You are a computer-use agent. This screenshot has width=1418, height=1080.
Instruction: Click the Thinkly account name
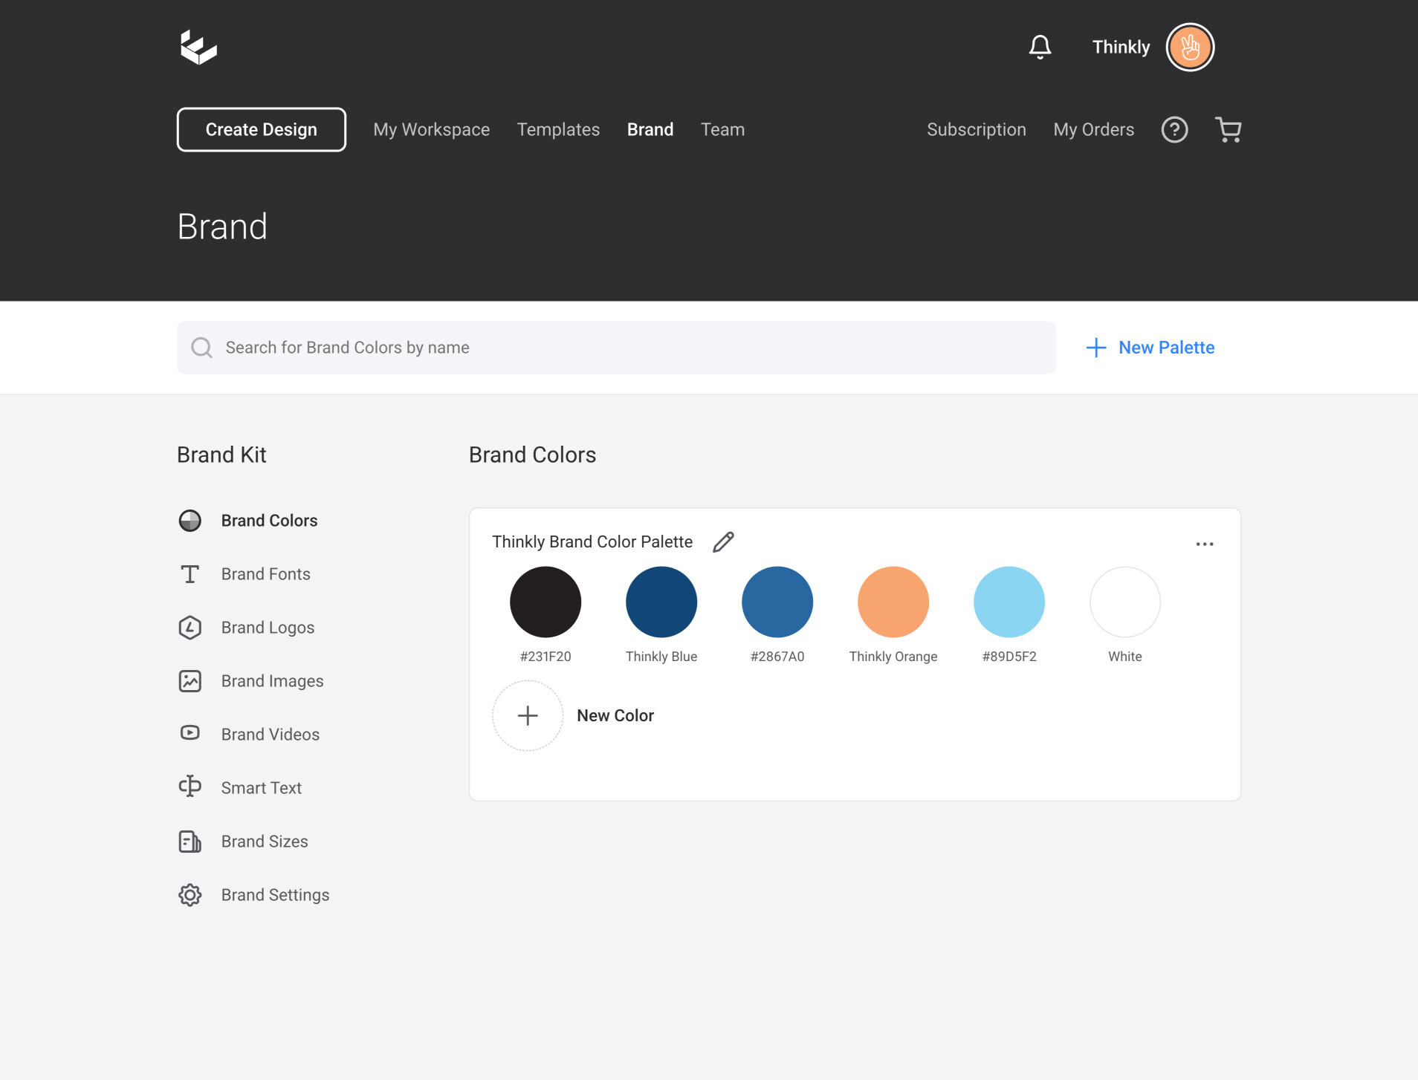coord(1121,48)
